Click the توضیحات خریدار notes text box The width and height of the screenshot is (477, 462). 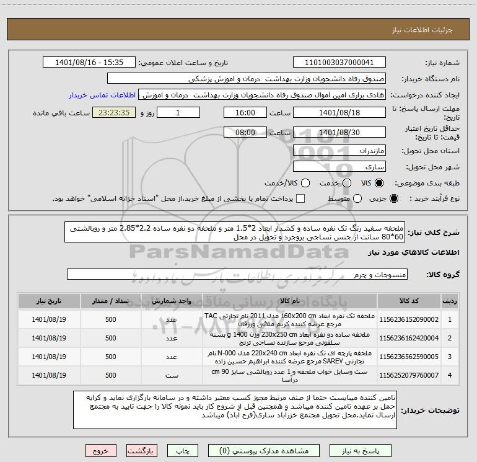(235, 410)
